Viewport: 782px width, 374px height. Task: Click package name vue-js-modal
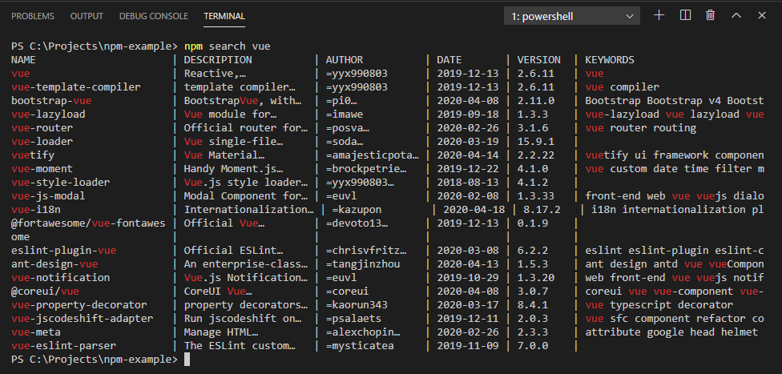coord(48,196)
